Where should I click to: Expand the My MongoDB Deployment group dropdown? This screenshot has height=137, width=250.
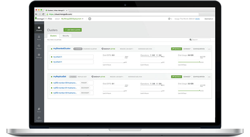click(72, 19)
